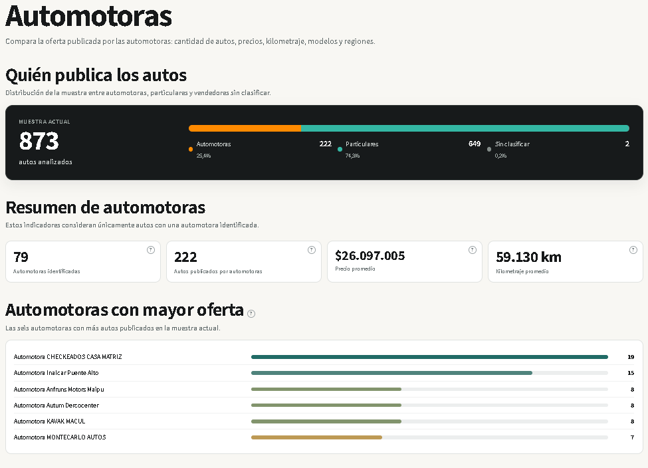Open help icon on Precio promedio card
The width and height of the screenshot is (648, 468).
pos(473,250)
